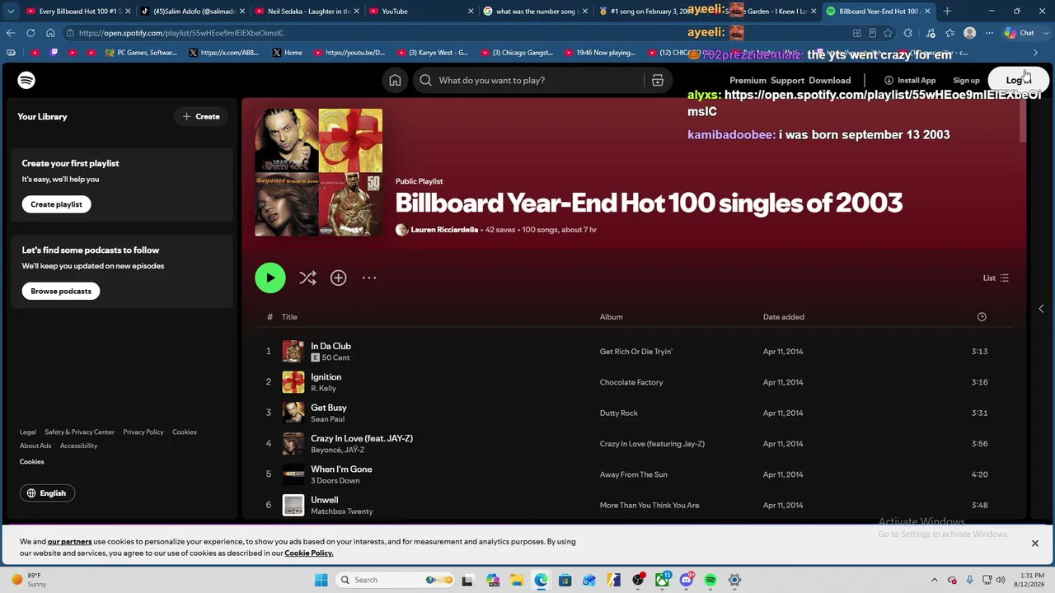This screenshot has height=593, width=1055.
Task: Open the album Away From The Sun
Action: [x=634, y=474]
